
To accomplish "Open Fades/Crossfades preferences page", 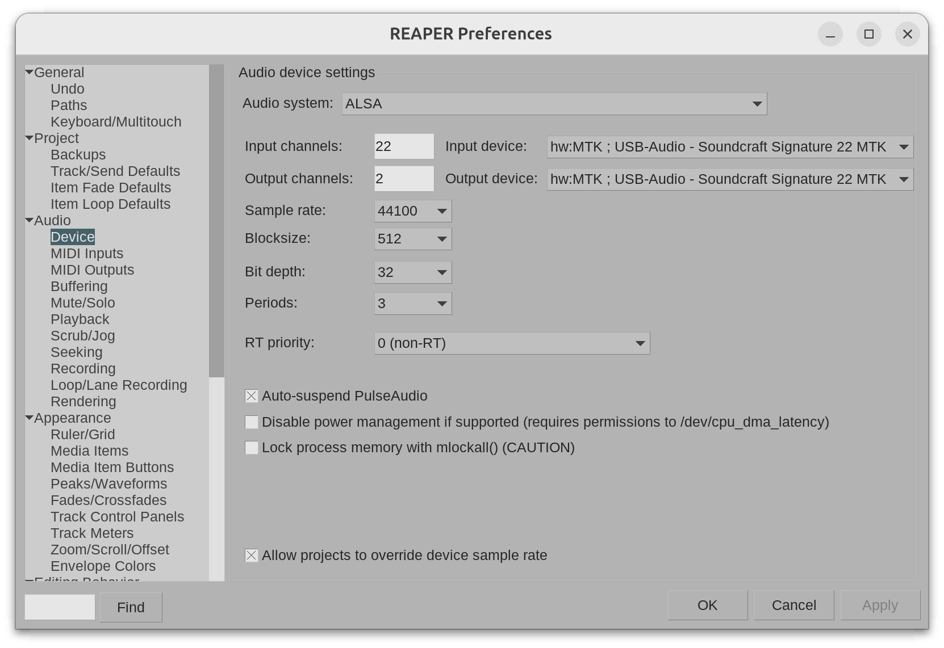I will click(x=108, y=500).
